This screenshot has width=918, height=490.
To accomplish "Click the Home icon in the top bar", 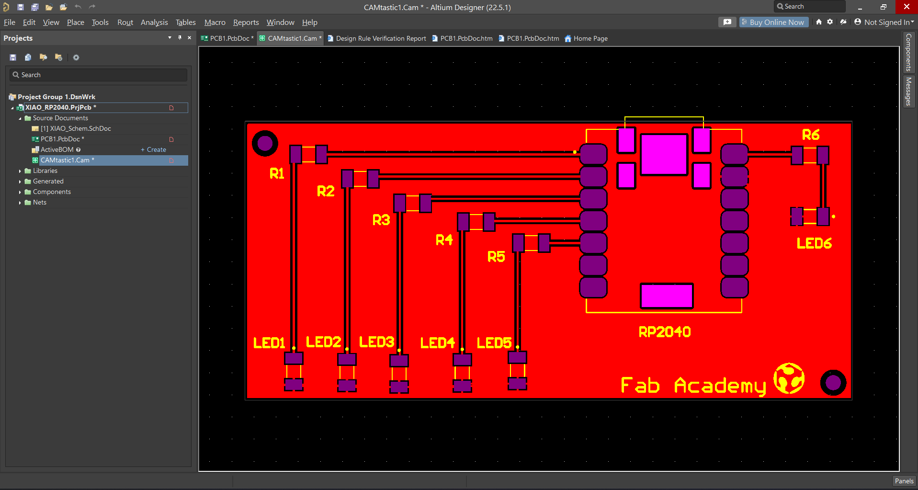I will coord(819,22).
